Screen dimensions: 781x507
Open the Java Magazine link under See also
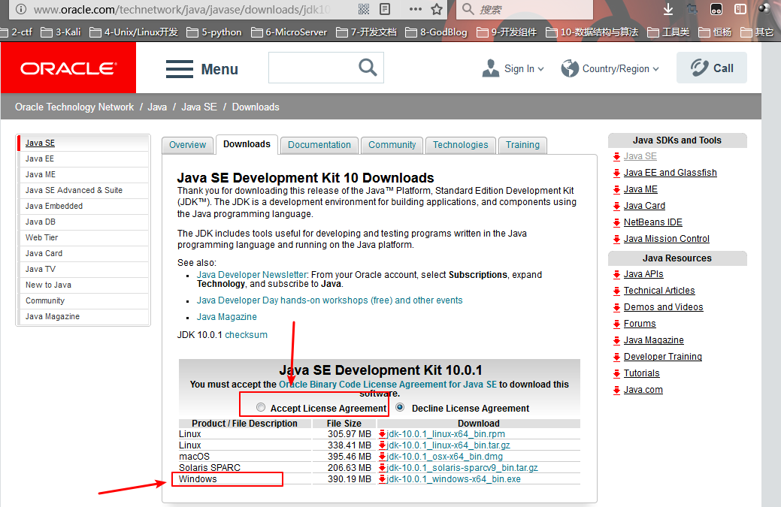click(226, 317)
